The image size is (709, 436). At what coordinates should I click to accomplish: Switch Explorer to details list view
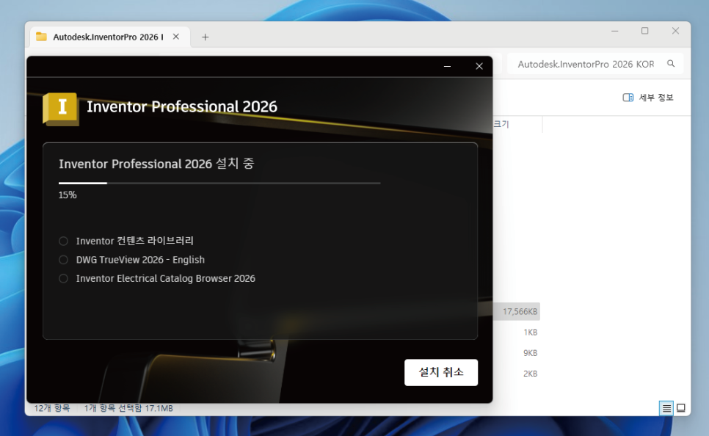click(666, 408)
